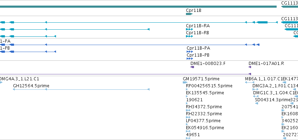Select the MB6A.1_1.O17.C1 EST feature
298x140 pixels.
tap(250, 82)
